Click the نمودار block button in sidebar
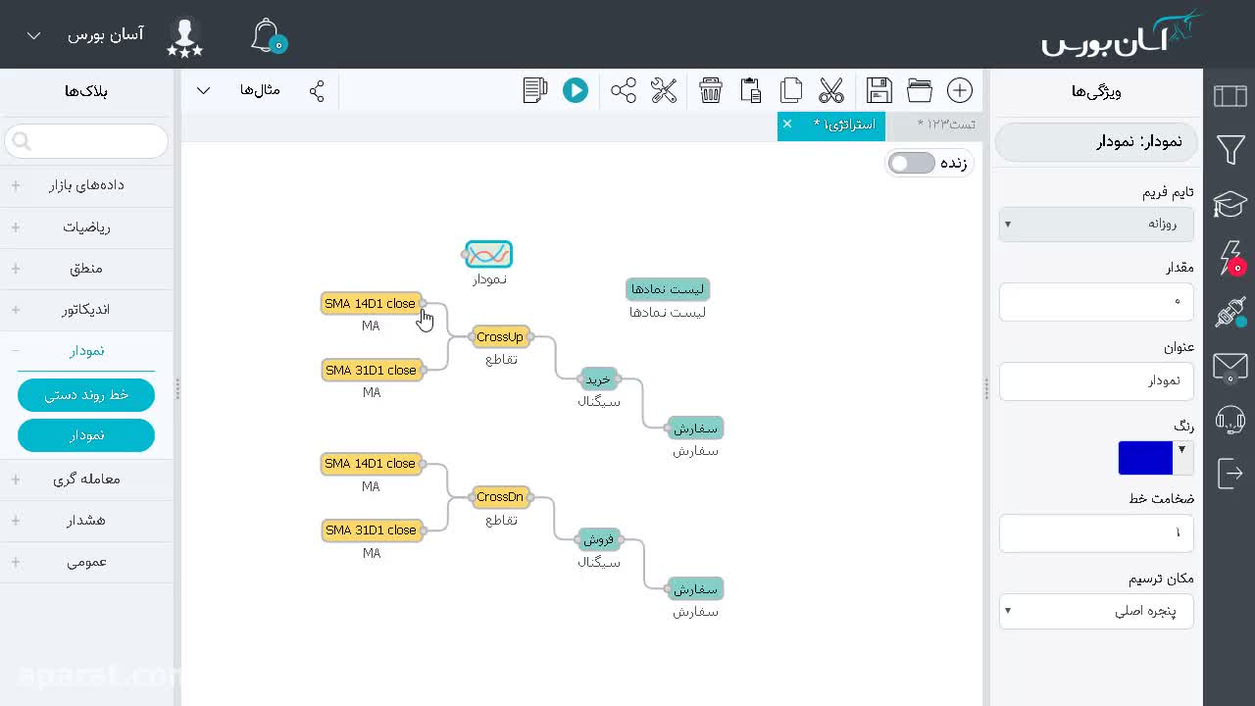The width and height of the screenshot is (1255, 706). (x=86, y=435)
